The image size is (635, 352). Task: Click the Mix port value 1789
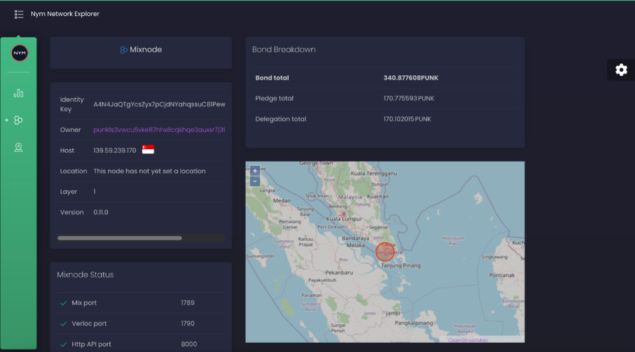188,303
